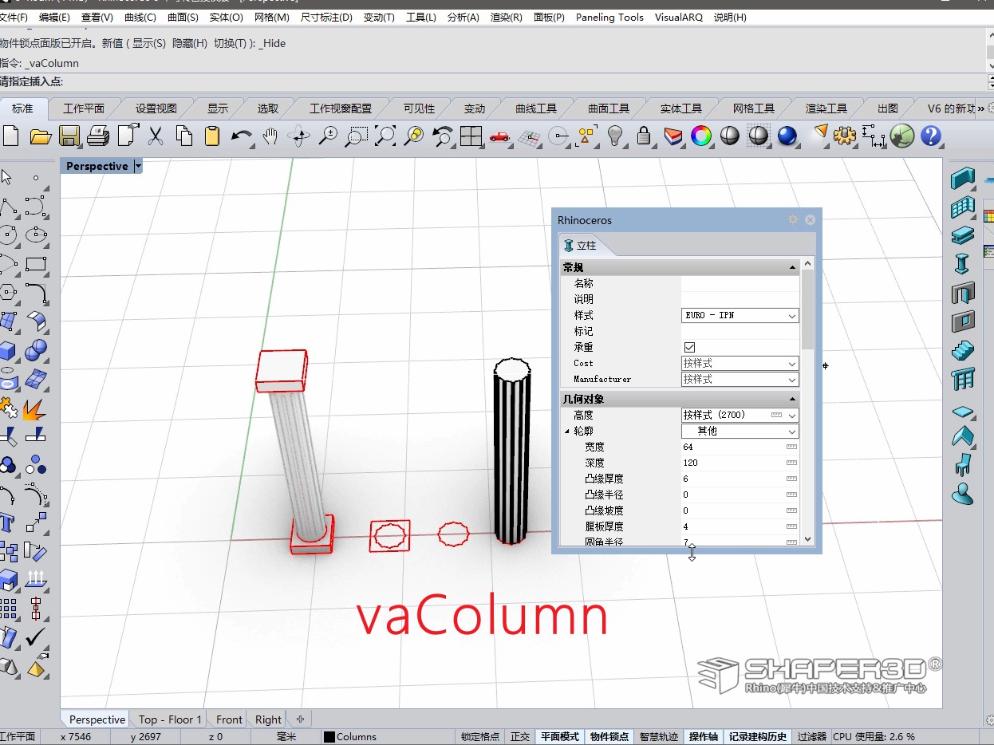This screenshot has height=745, width=994.
Task: Click the 宽度 value field 64
Action: click(x=740, y=447)
